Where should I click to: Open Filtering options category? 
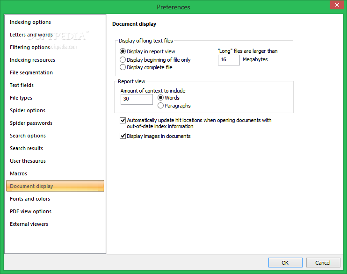click(55, 47)
